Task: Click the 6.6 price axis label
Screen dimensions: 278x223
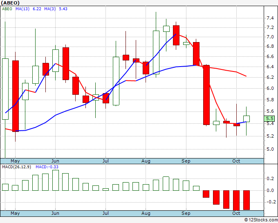Action: (x=270, y=57)
